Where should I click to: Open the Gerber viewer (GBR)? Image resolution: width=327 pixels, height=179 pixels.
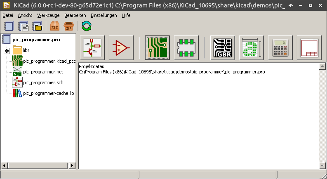click(x=223, y=48)
